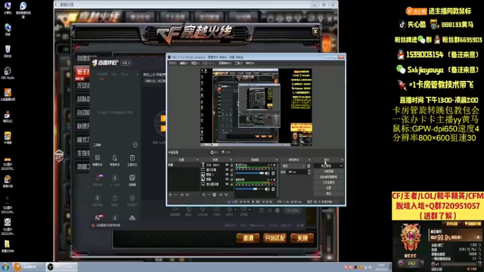Lock the 文本 (GDI+) source
Viewport: 484px width, 272px height.
pos(232,165)
